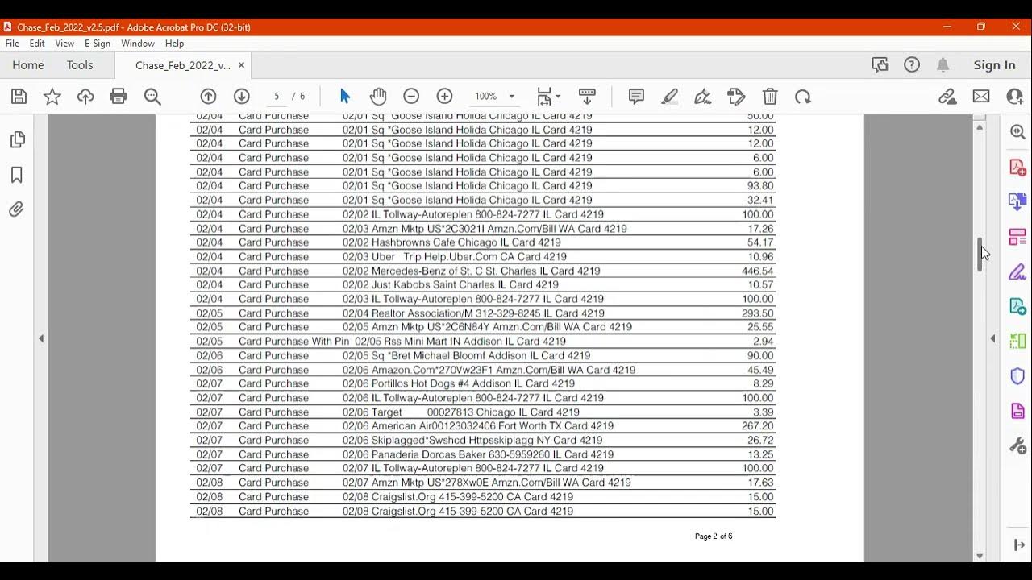Select the Hand pan tool
This screenshot has width=1032, height=580.
(378, 97)
